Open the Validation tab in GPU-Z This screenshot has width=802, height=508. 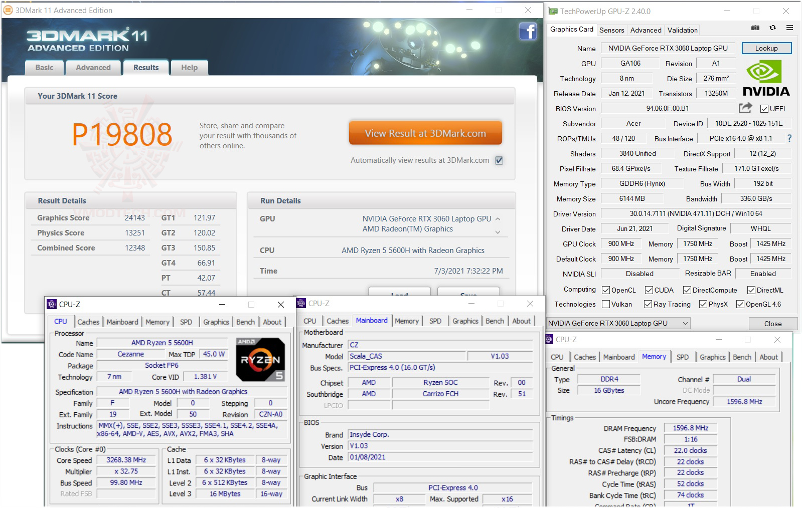tap(682, 30)
